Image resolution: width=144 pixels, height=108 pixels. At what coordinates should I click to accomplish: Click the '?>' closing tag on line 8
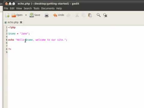point(10,49)
